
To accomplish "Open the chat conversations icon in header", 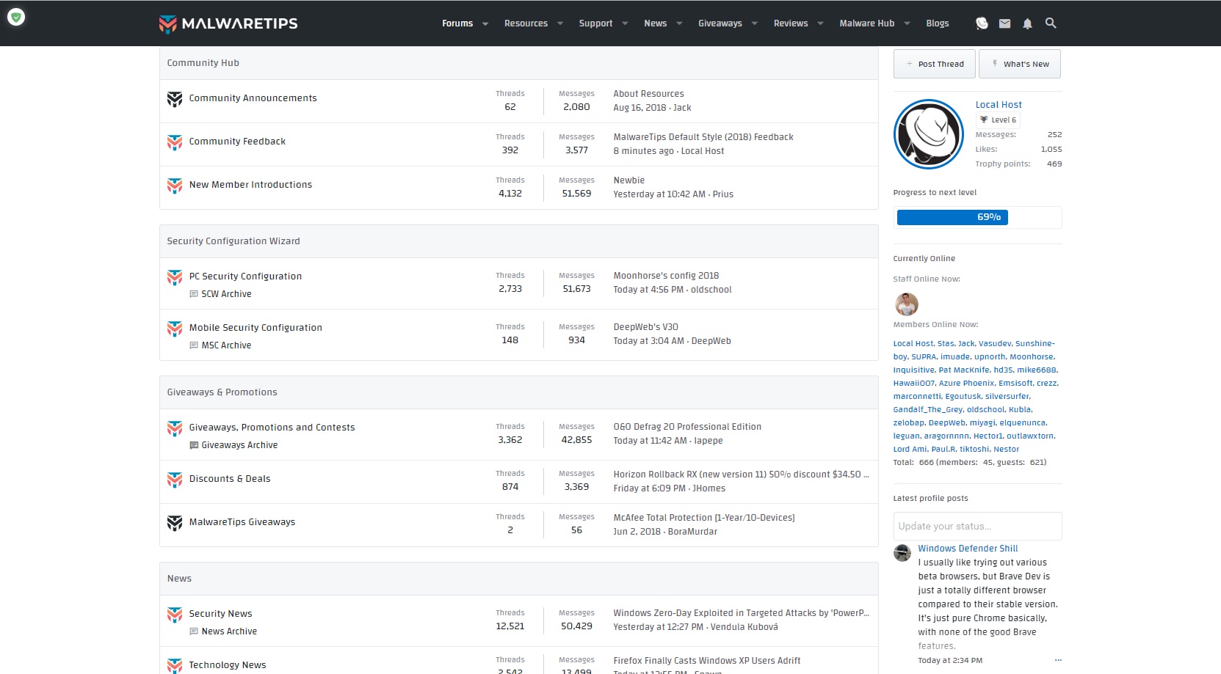I will pyautogui.click(x=982, y=23).
